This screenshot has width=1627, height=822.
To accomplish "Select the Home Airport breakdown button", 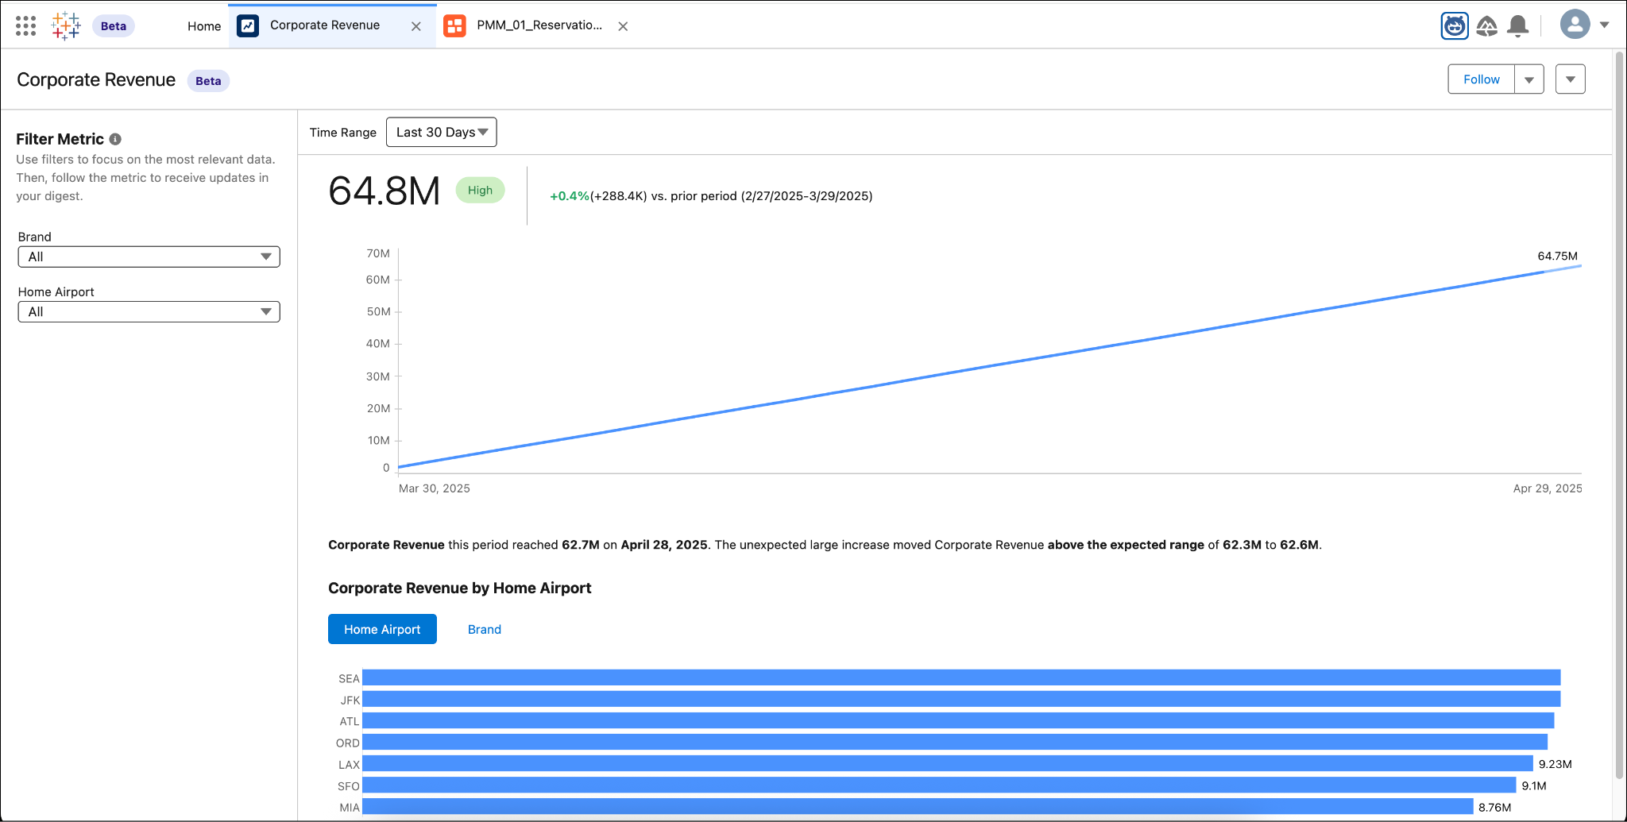I will 382,629.
